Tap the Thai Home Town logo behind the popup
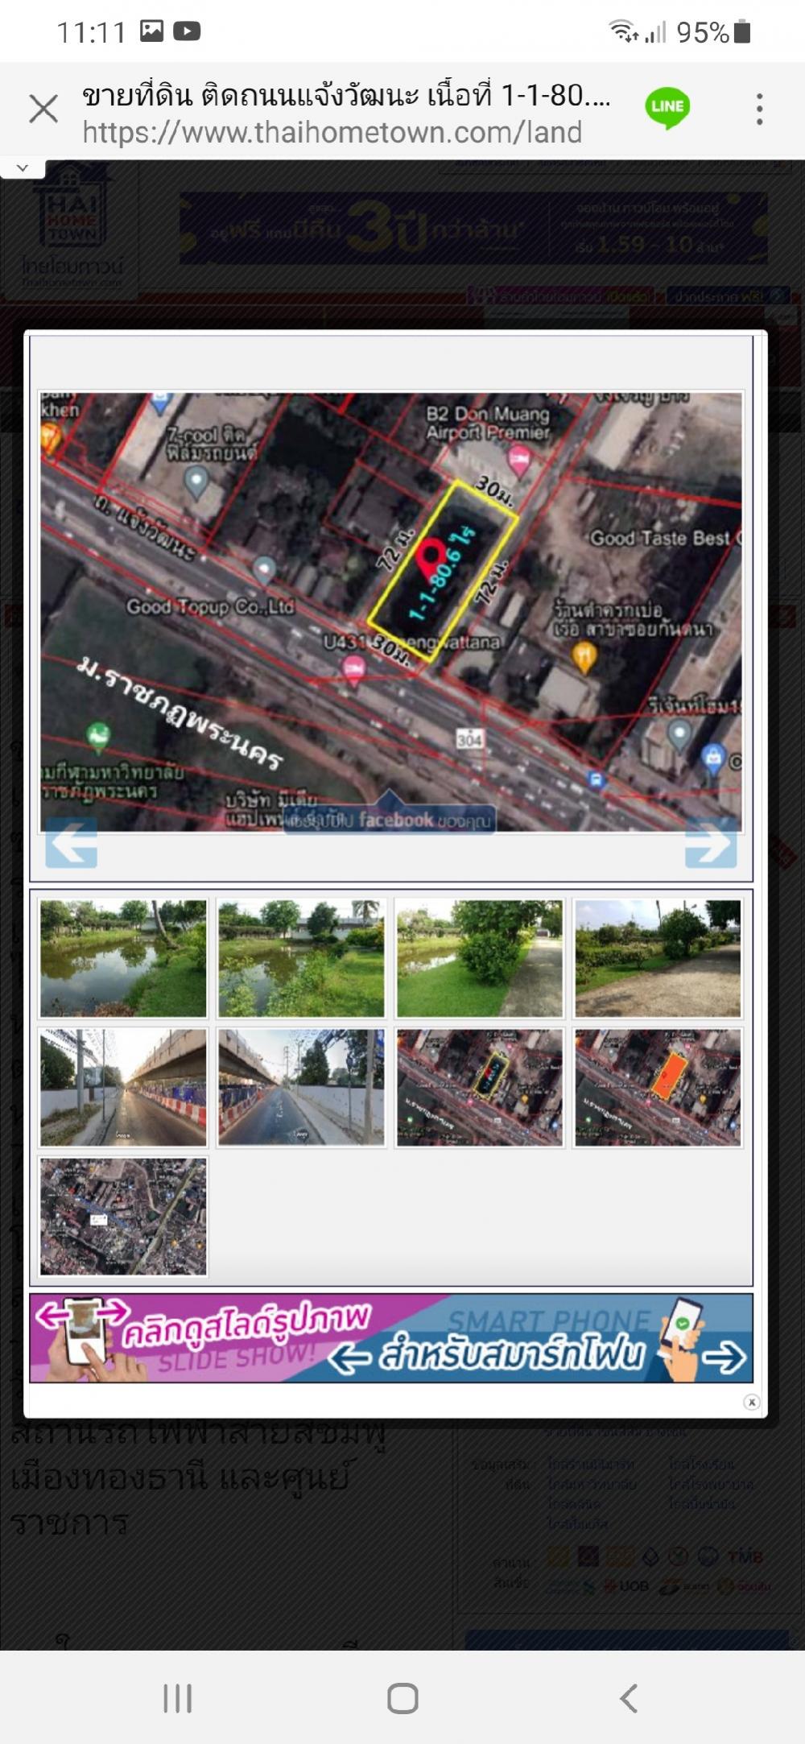The width and height of the screenshot is (805, 1744). [72, 225]
